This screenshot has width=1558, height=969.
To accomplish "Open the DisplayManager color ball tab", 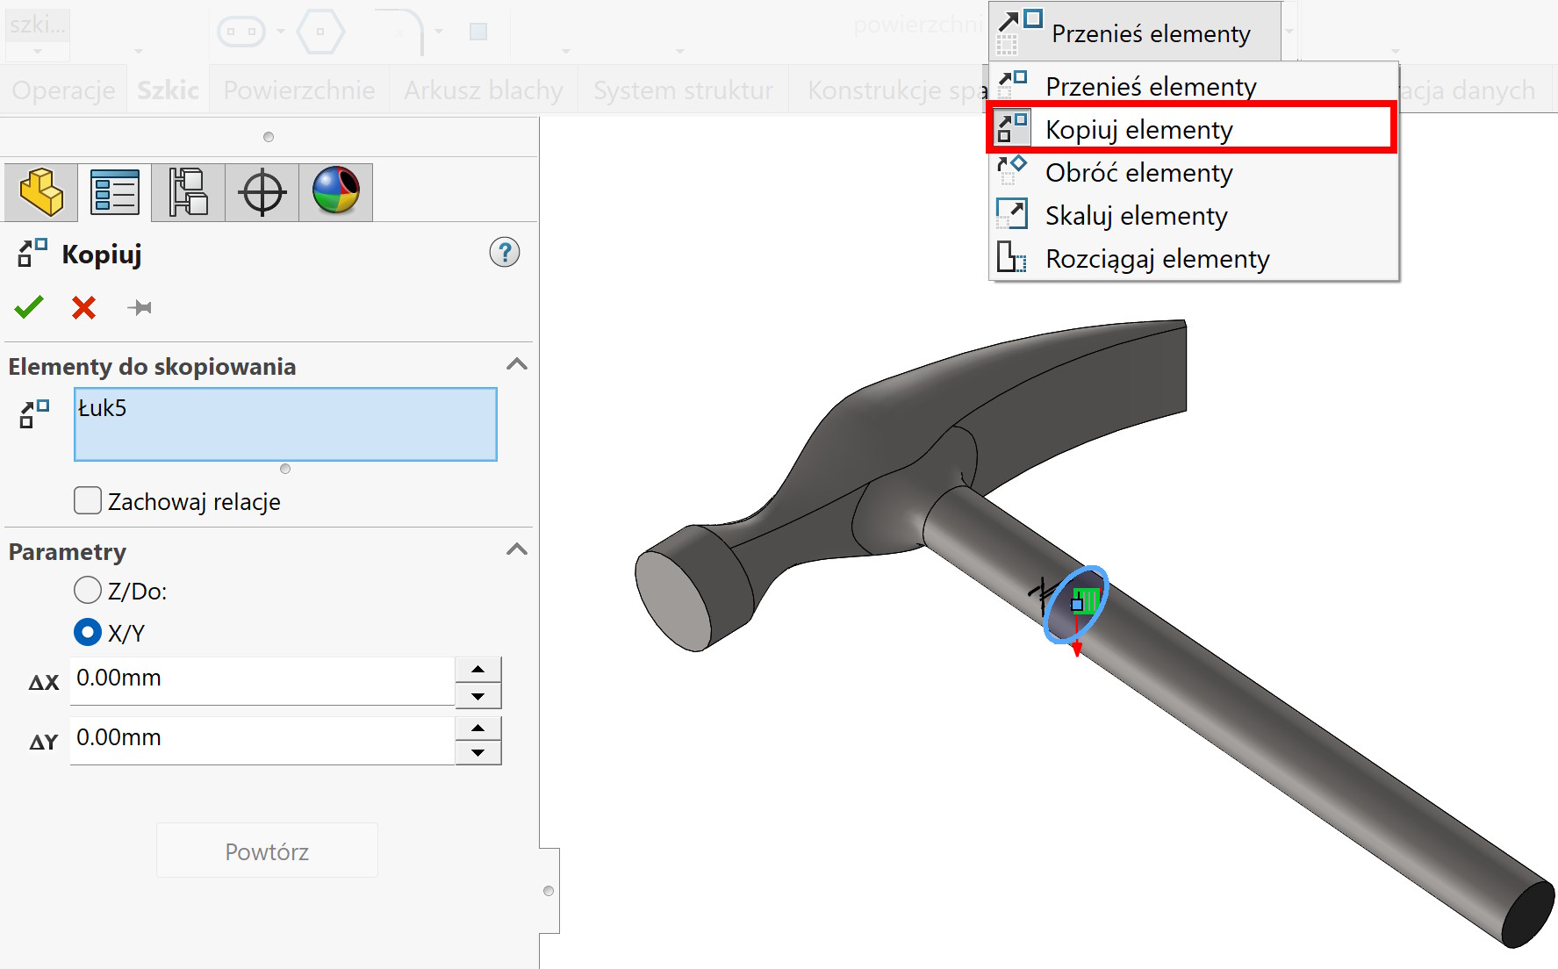I will (x=336, y=191).
